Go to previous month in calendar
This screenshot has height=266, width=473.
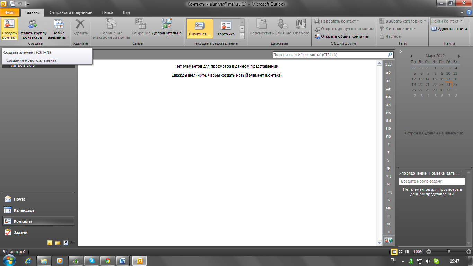411,56
